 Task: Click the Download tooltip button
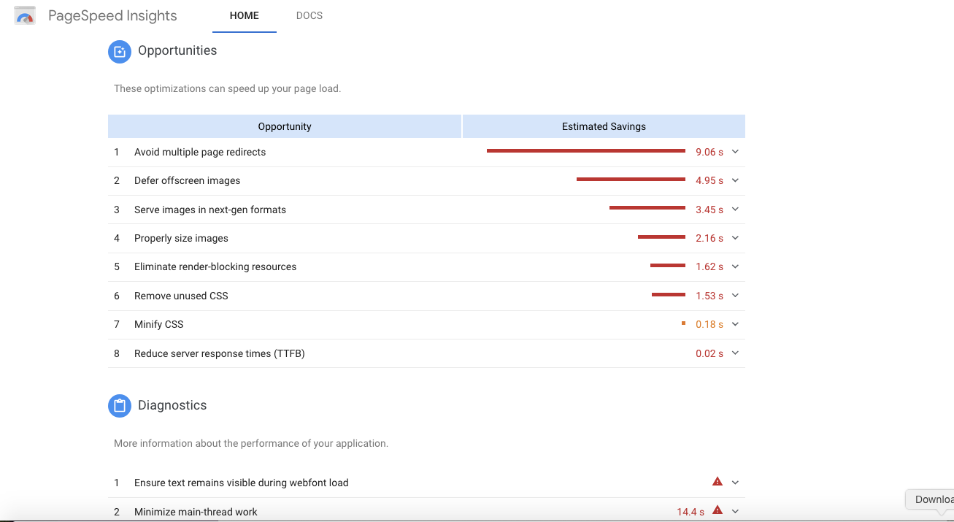(x=930, y=499)
